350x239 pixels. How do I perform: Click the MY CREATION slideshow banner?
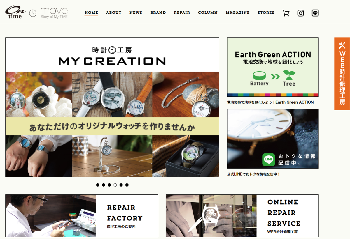pyautogui.click(x=112, y=107)
